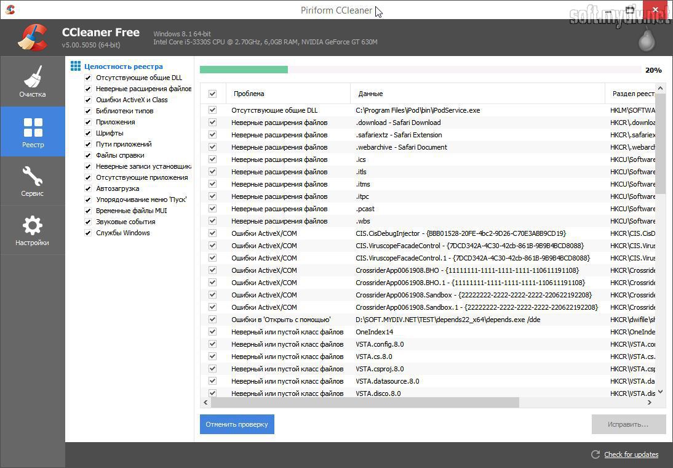This screenshot has height=468, width=673.
Task: Select the CrossriderApp0061908.BHO.1 entry
Action: (428, 283)
